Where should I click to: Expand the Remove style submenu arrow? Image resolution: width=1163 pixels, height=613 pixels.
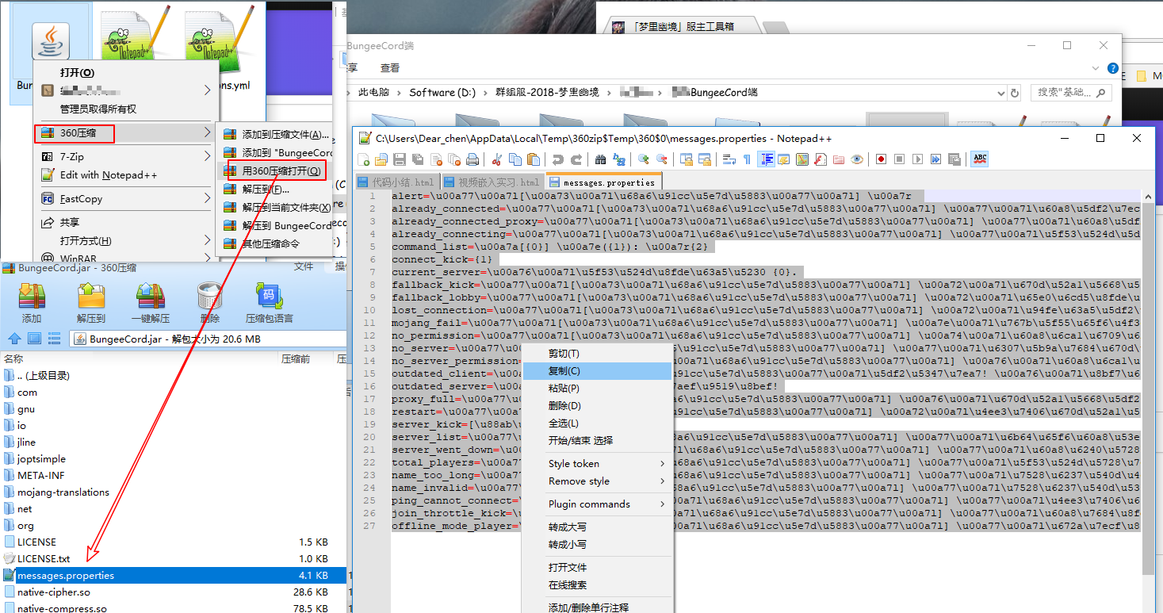[663, 481]
